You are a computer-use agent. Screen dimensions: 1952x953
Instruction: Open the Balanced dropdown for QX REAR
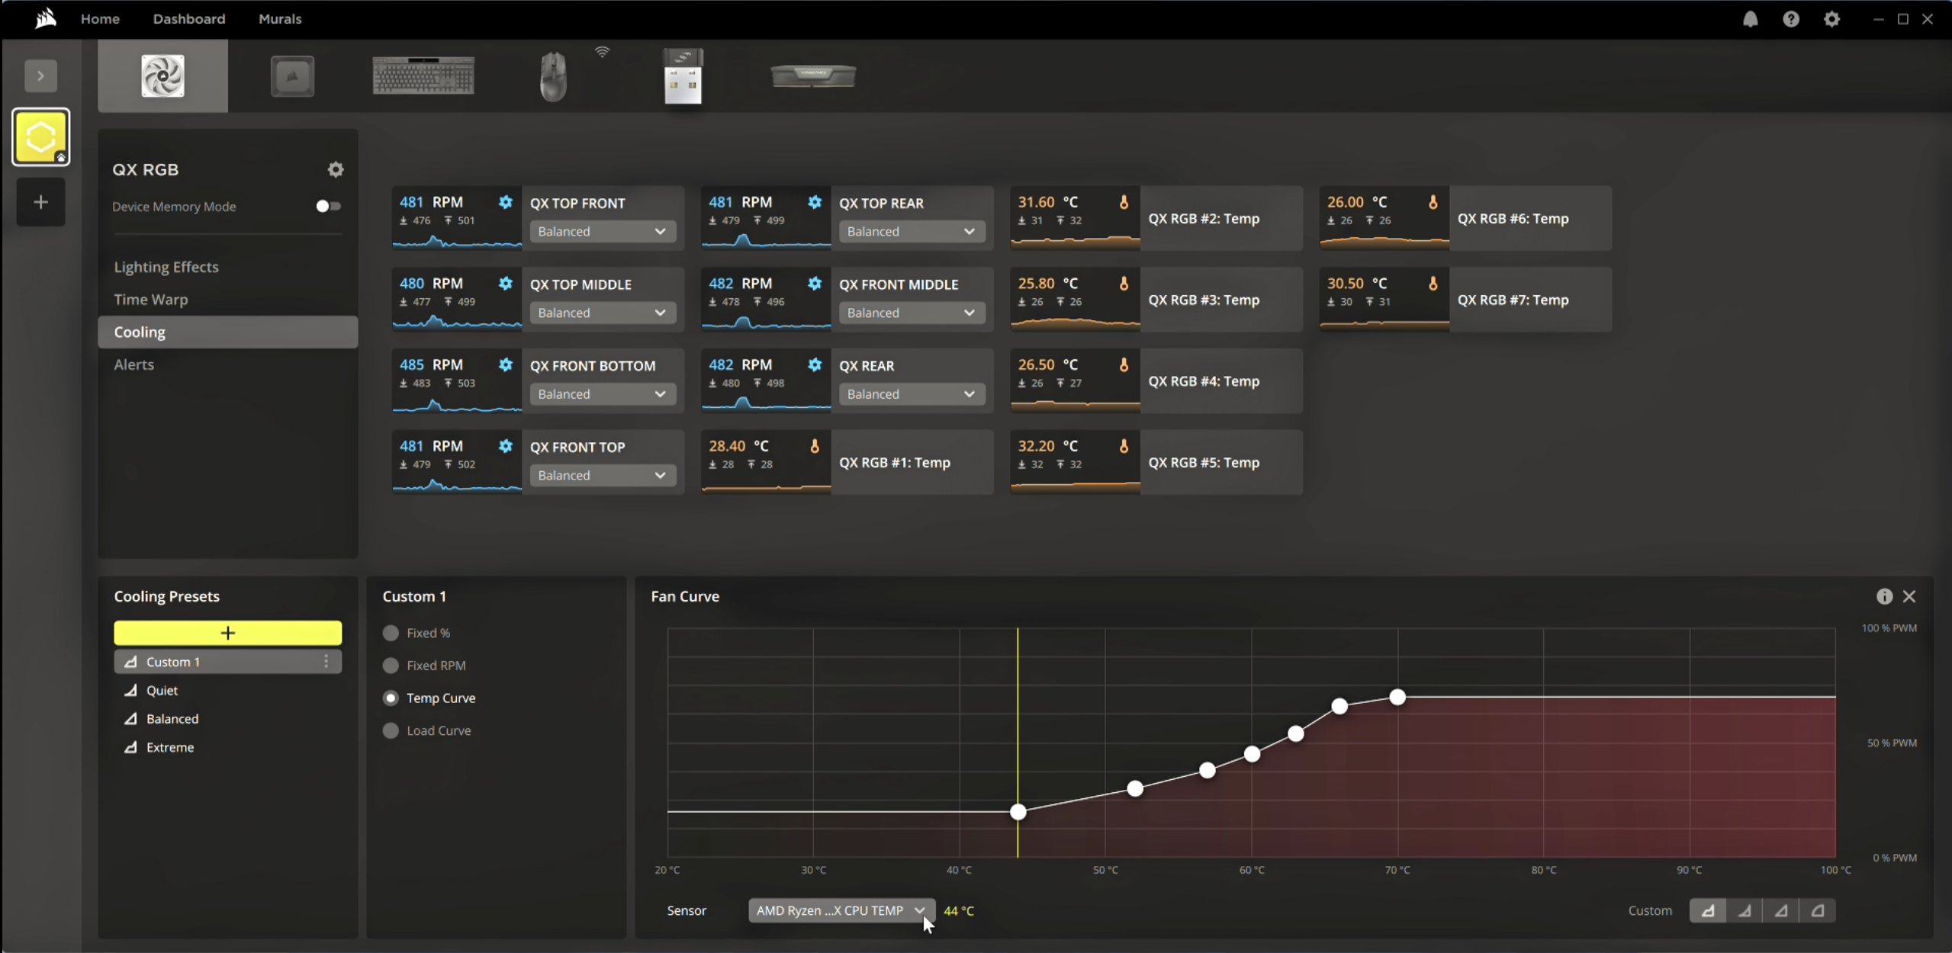click(x=911, y=393)
